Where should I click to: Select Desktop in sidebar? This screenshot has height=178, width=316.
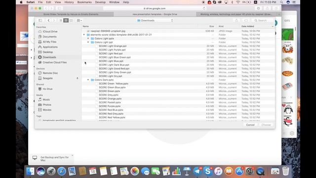coord(48,52)
